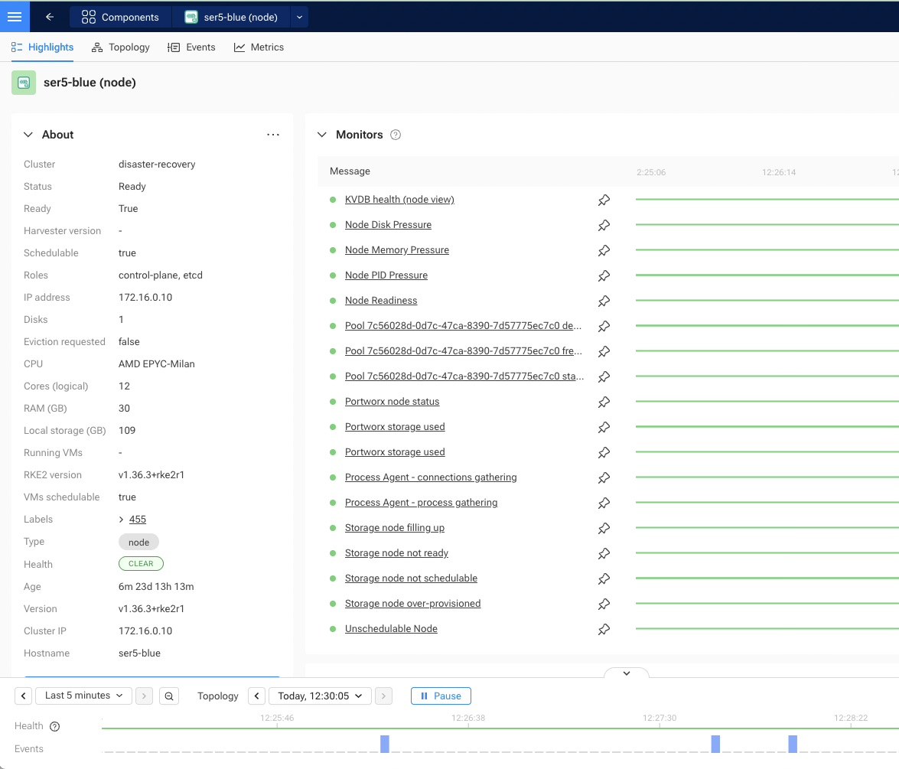This screenshot has height=769, width=899.
Task: Pause the live timeline
Action: 441,696
